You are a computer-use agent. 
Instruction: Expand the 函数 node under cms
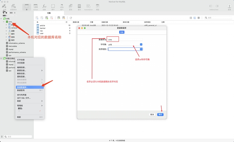pos(6,31)
